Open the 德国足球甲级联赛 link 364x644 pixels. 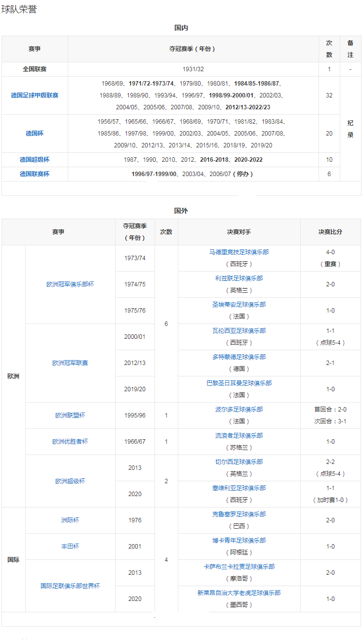point(35,95)
